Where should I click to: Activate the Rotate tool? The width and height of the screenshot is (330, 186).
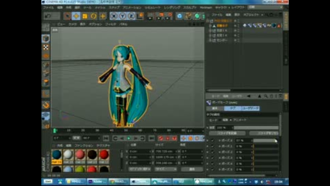click(93, 16)
